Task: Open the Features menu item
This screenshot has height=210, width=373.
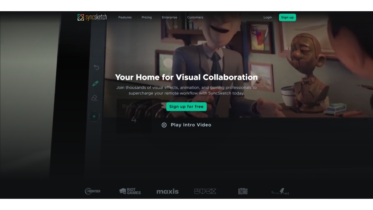Action: click(125, 18)
